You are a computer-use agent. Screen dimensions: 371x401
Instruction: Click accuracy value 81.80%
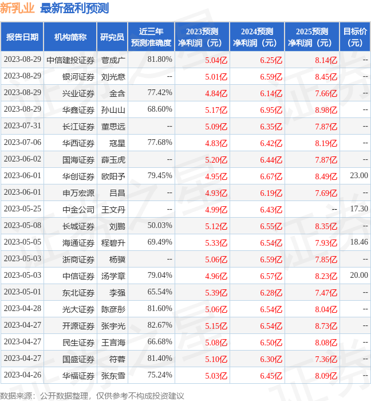click(160, 60)
